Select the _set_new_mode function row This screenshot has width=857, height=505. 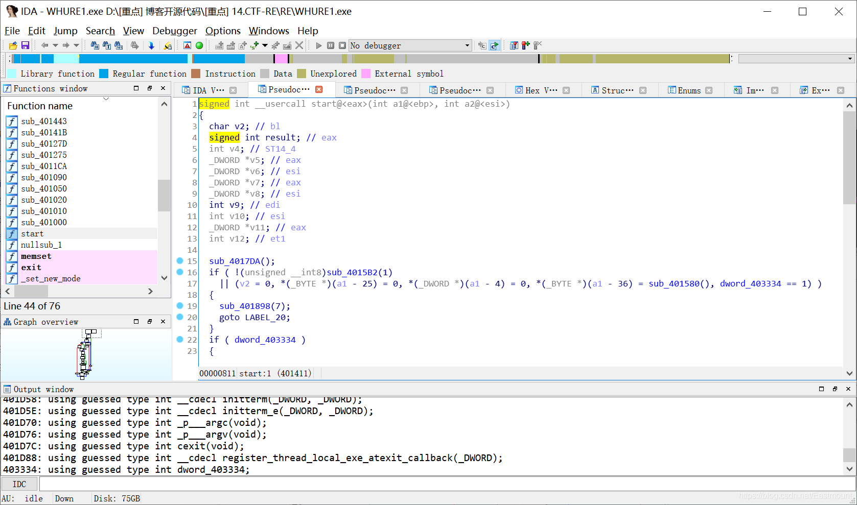[x=82, y=278]
